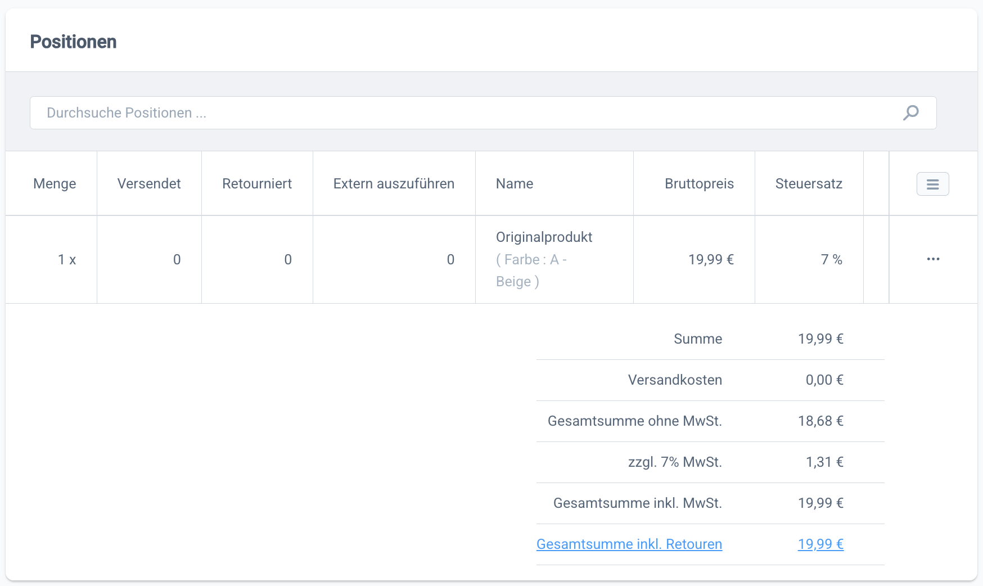The height and width of the screenshot is (586, 983).
Task: Sort by the Menge column header
Action: [x=55, y=184]
